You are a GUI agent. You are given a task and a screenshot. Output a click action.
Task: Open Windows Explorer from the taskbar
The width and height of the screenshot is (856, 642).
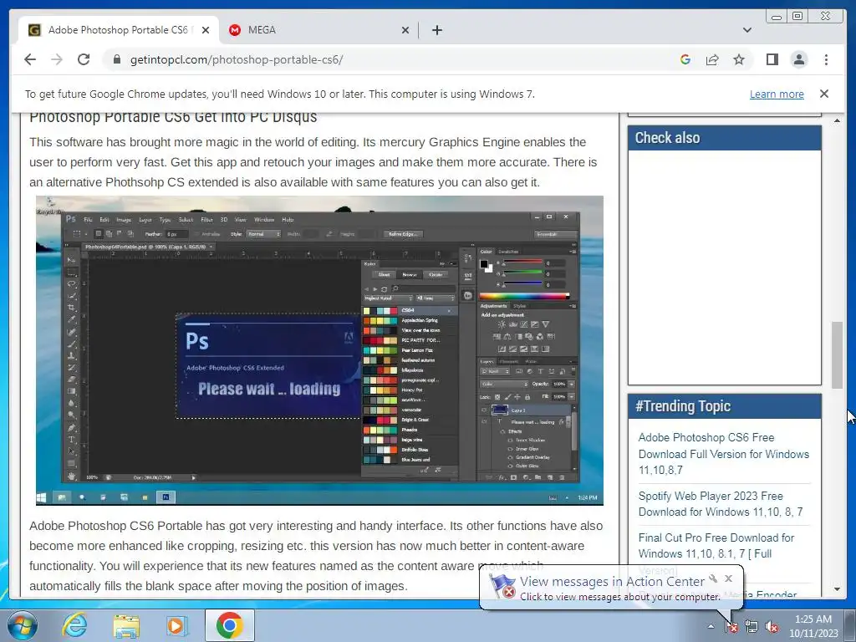coord(126,625)
